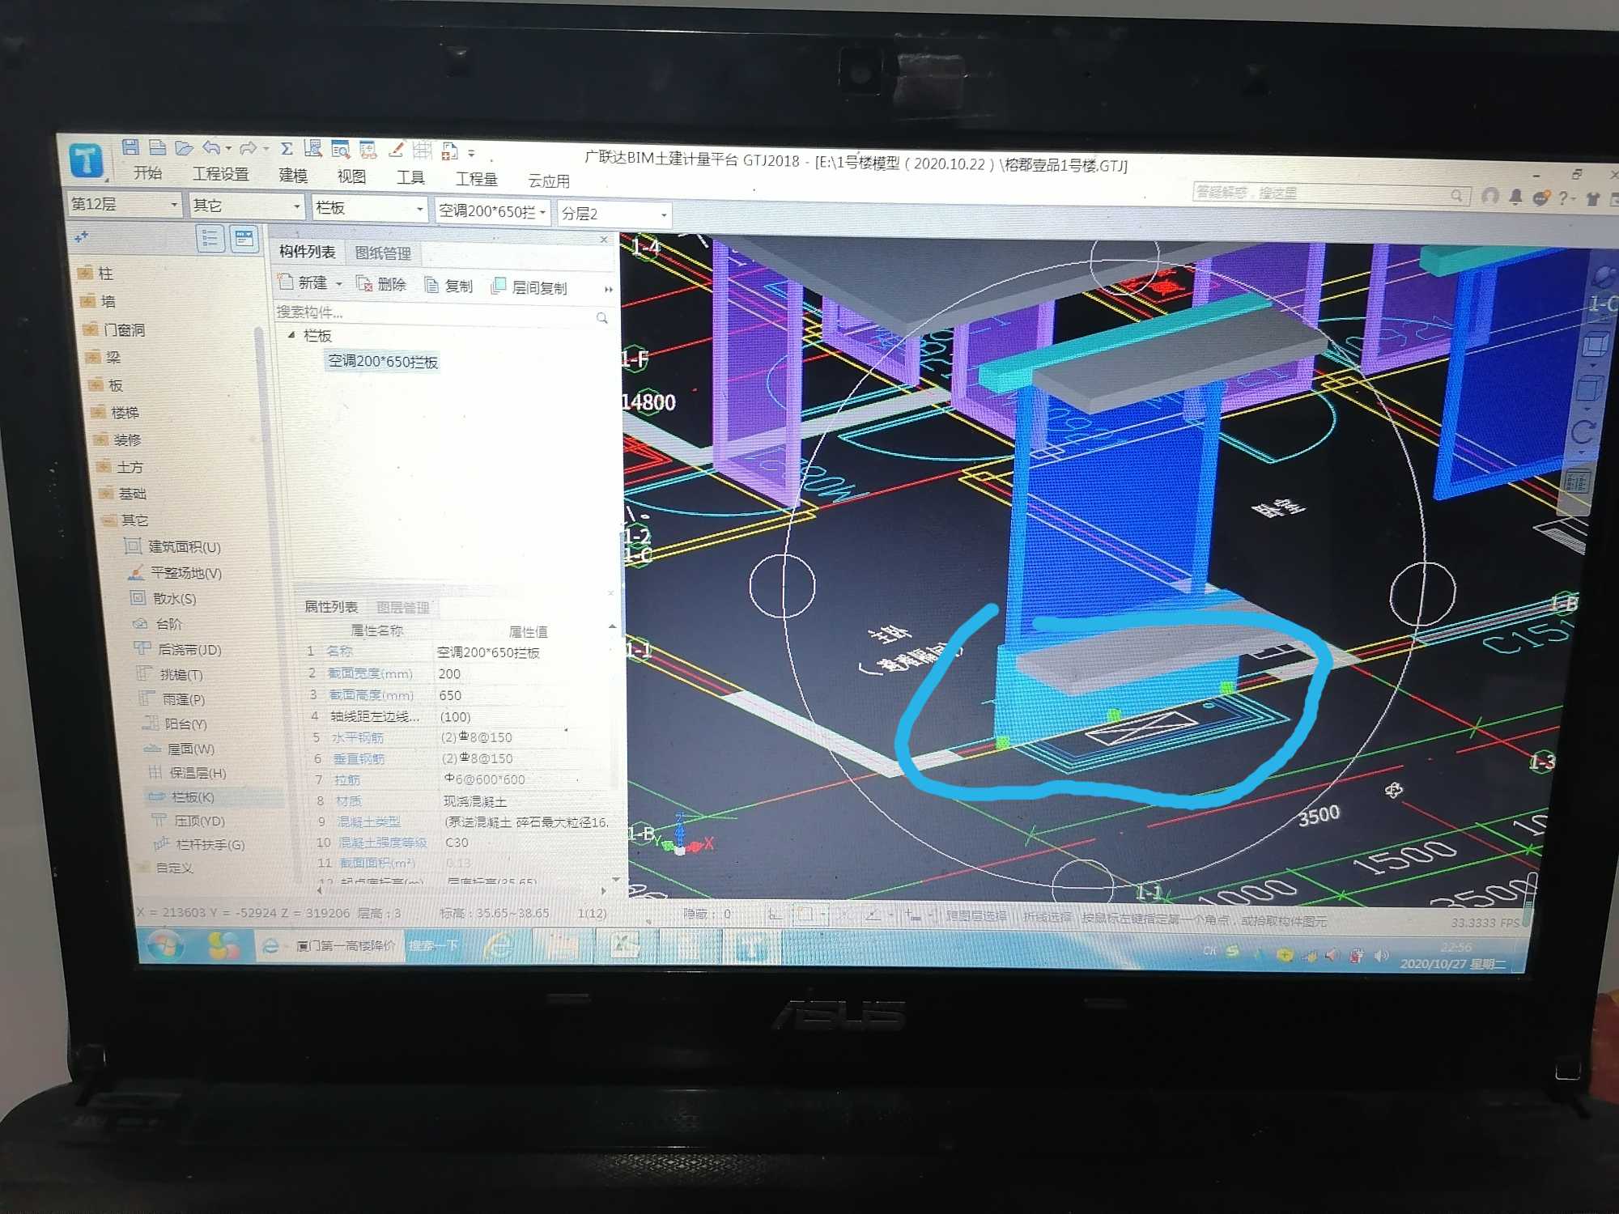Expand the 门窗洞 folder in navigation tree
The width and height of the screenshot is (1619, 1214).
tap(91, 329)
